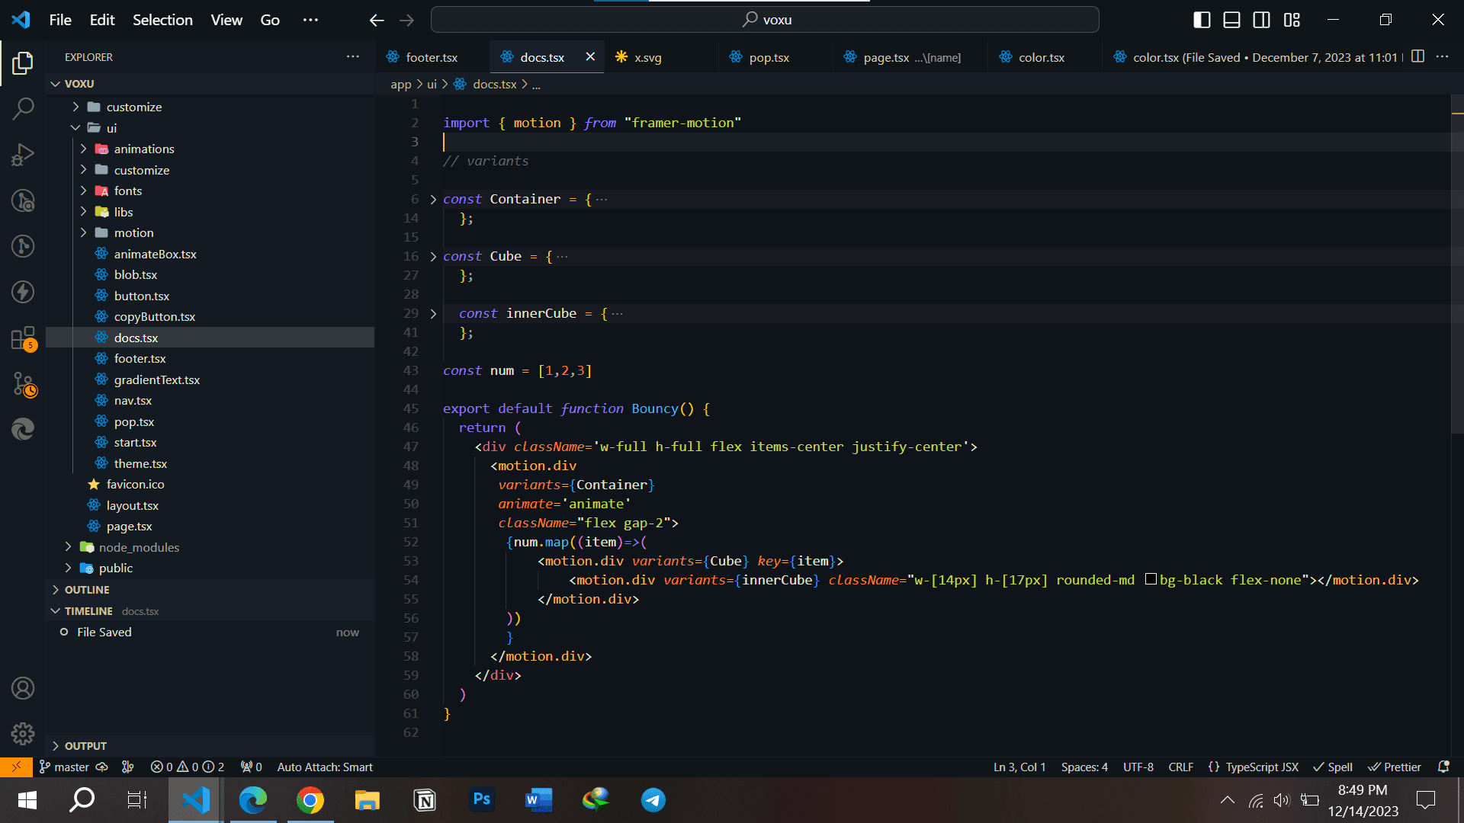Open the File menu

click(60, 20)
